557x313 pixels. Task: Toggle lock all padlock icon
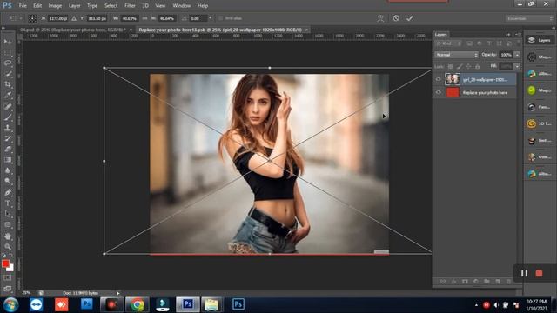click(x=478, y=66)
